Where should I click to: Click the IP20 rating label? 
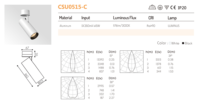tap(182, 8)
